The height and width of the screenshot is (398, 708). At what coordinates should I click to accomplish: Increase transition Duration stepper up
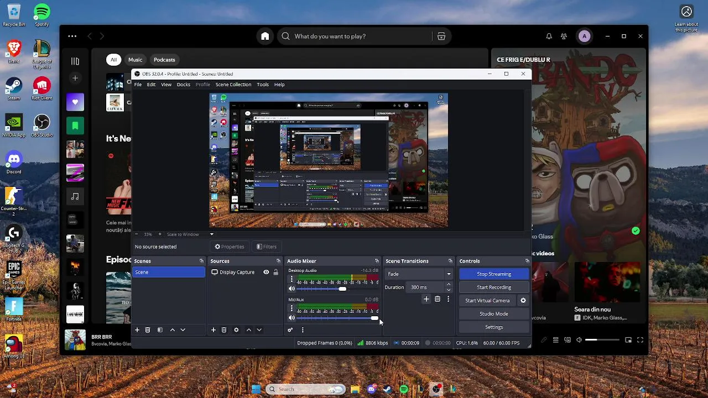[x=449, y=285]
